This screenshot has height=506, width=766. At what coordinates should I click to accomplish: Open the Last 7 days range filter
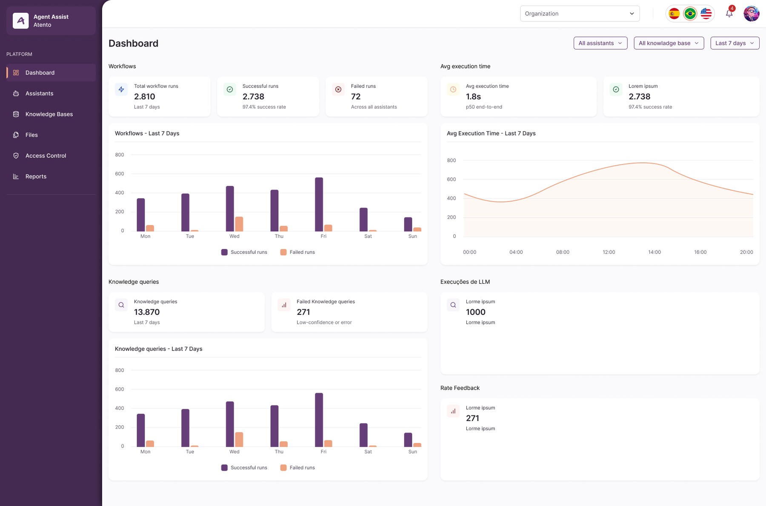click(x=735, y=43)
